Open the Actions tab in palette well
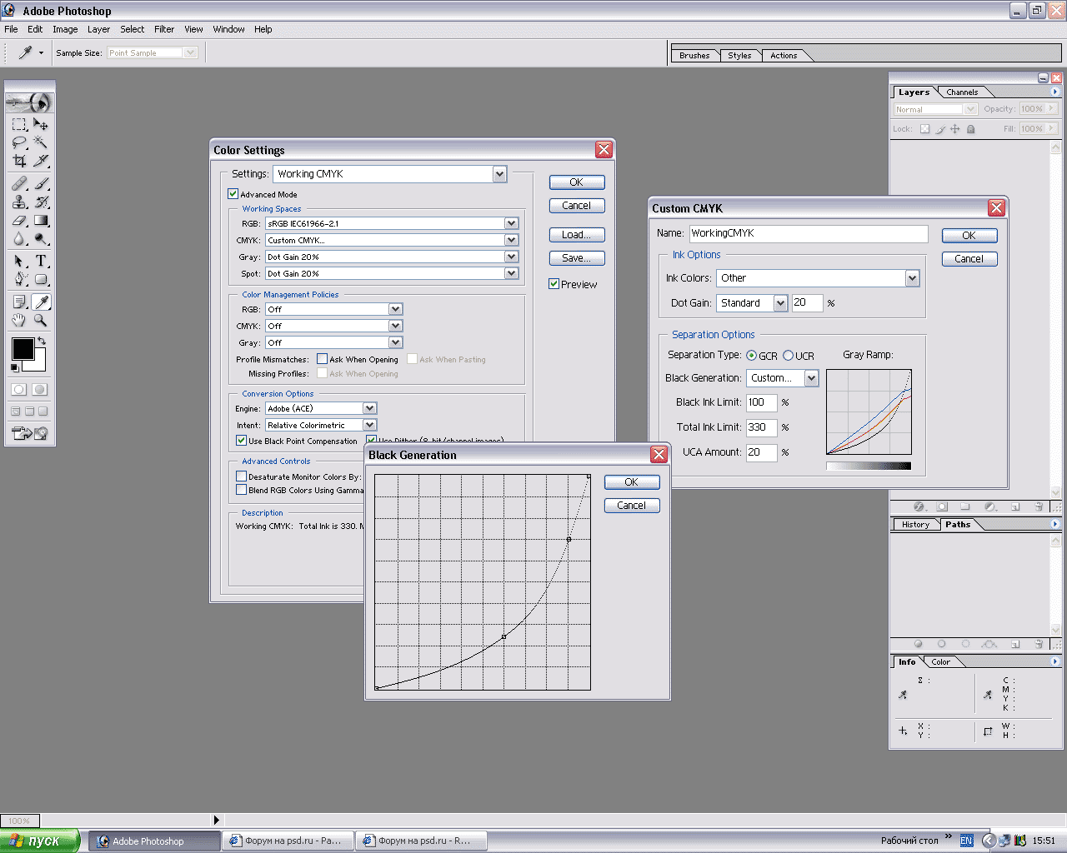Image resolution: width=1067 pixels, height=853 pixels. (x=784, y=56)
